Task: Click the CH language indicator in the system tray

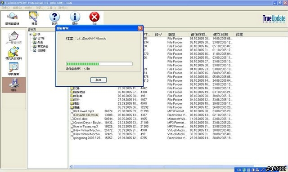Action: coord(239,170)
